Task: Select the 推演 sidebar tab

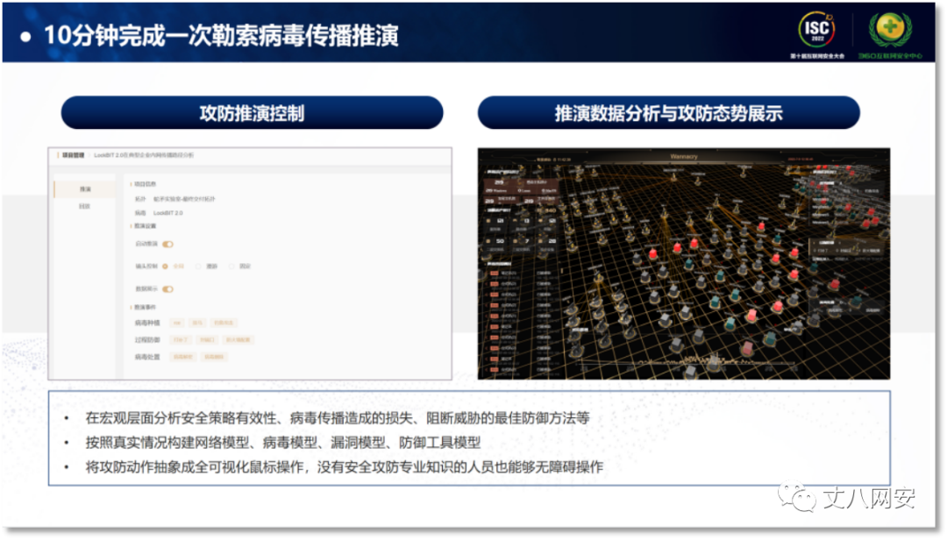Action: coord(85,189)
